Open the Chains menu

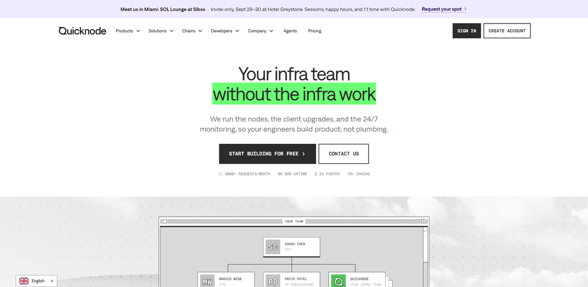point(192,31)
